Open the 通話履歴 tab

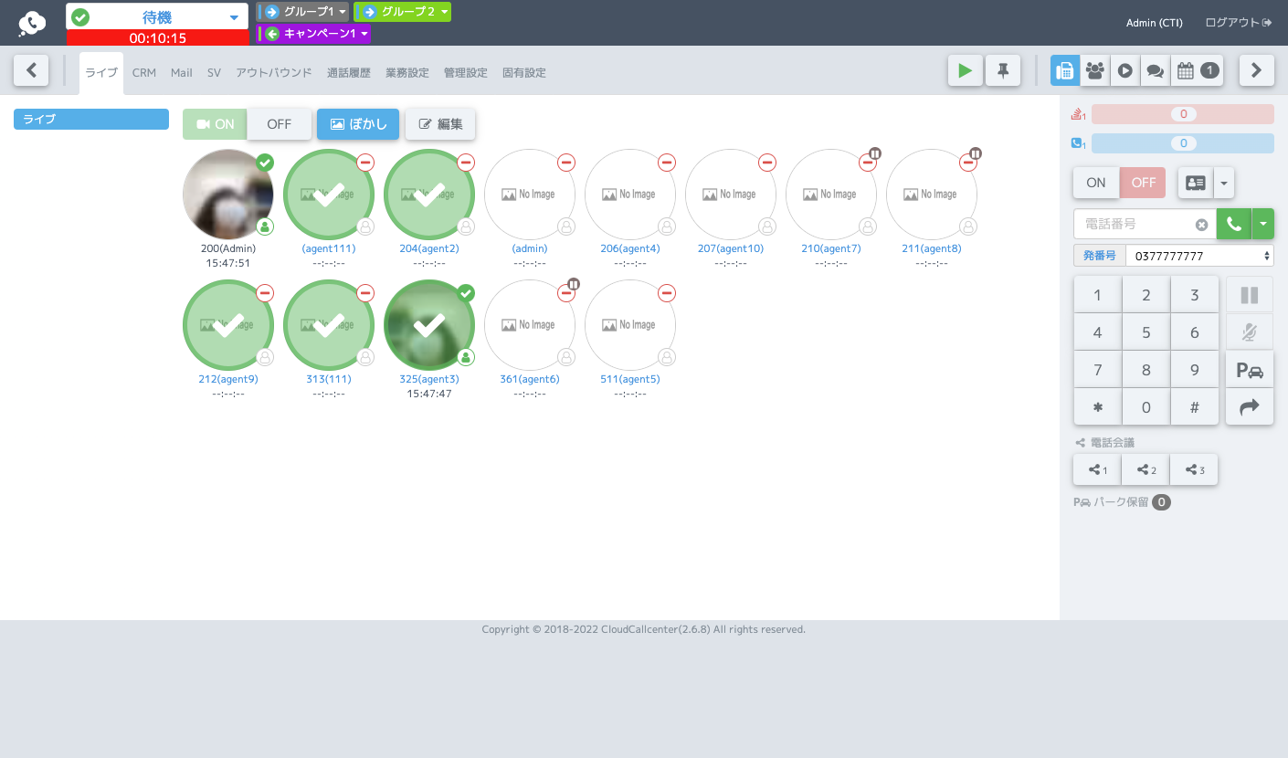click(x=349, y=73)
